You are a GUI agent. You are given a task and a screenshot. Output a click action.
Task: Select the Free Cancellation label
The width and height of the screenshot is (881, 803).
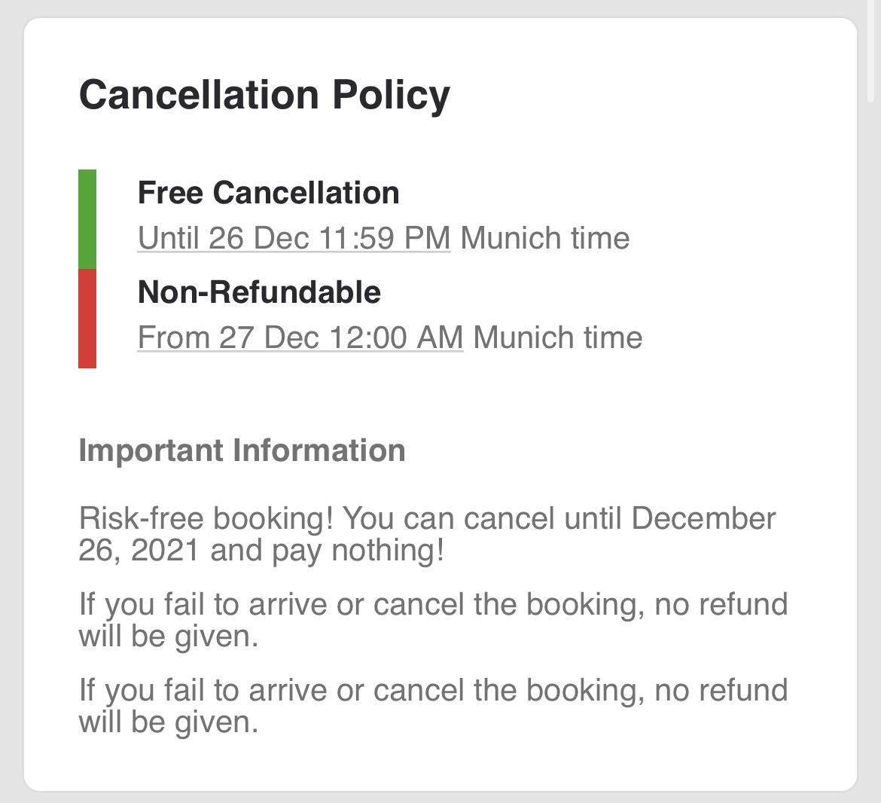(269, 193)
